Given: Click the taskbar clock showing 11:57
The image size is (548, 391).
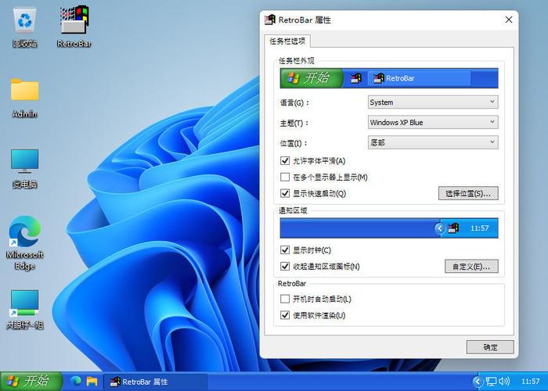Looking at the screenshot, I should coord(530,382).
